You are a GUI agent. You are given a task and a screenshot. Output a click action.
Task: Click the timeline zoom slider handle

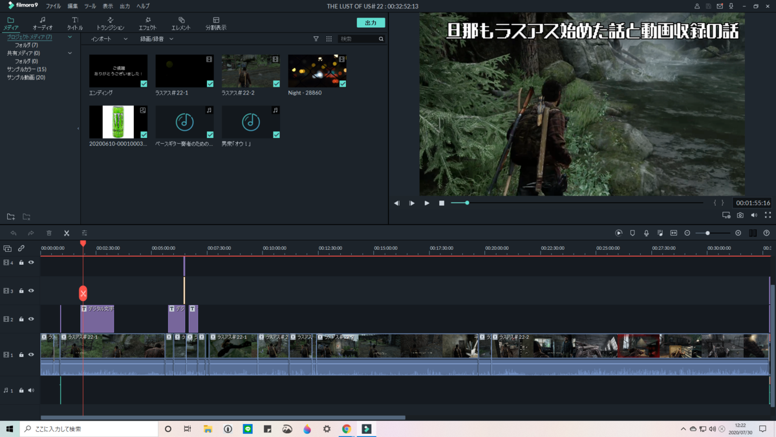[707, 233]
